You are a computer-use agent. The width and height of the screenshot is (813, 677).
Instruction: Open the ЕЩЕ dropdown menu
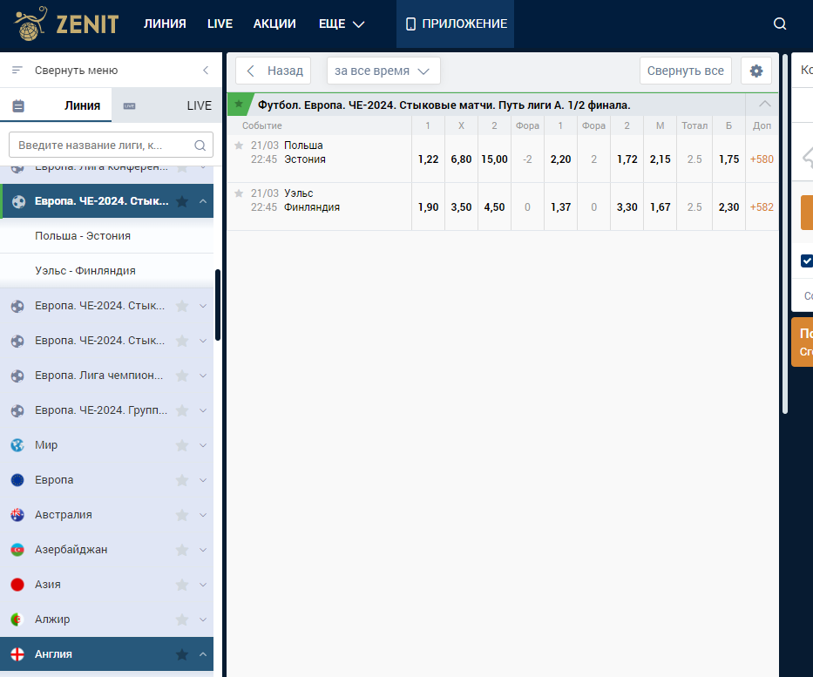pyautogui.click(x=342, y=24)
